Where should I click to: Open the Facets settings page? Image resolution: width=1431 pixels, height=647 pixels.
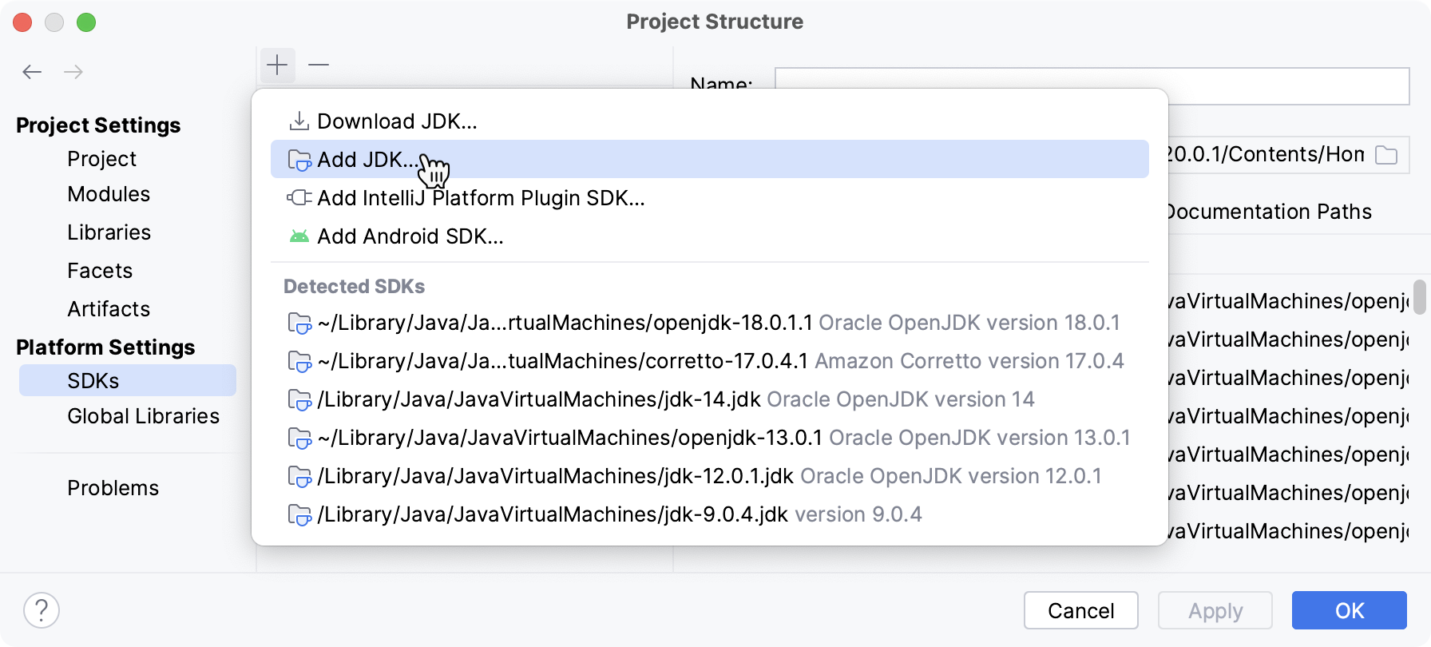(100, 271)
